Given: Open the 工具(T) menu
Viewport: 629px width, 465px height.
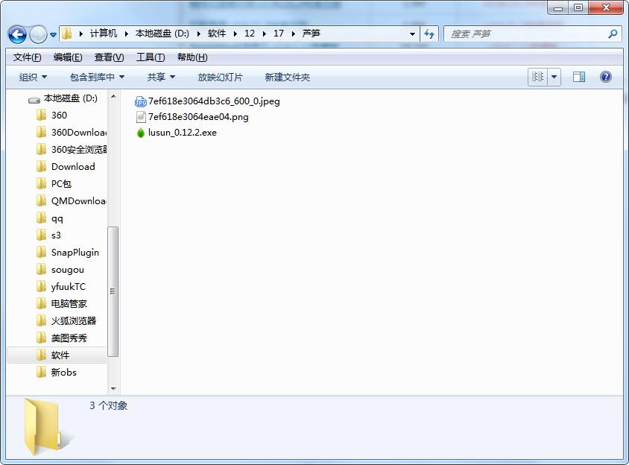Looking at the screenshot, I should coord(151,57).
